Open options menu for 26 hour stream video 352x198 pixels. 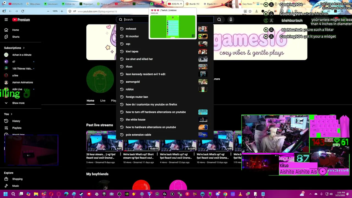pyautogui.click(x=120, y=155)
